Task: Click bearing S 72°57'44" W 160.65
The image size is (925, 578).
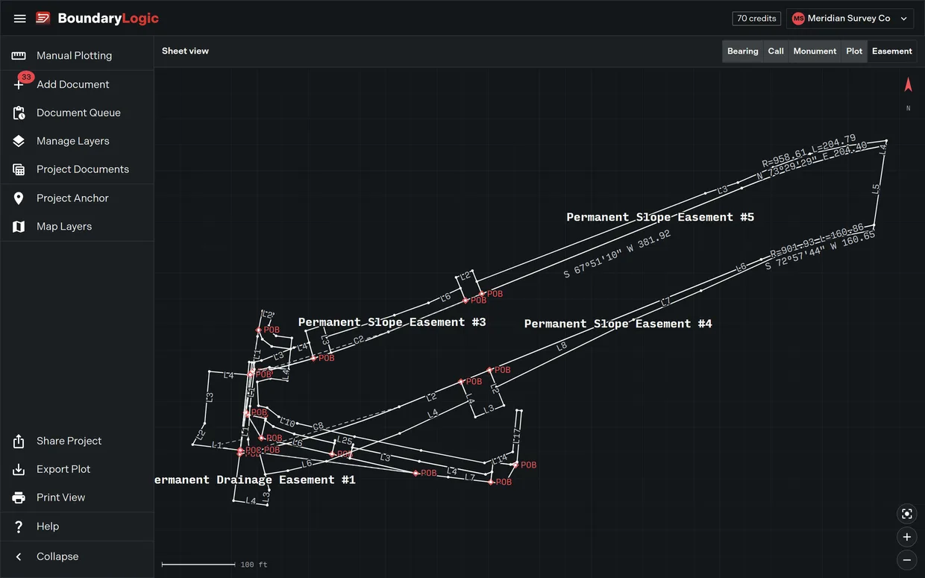Action: (x=821, y=251)
